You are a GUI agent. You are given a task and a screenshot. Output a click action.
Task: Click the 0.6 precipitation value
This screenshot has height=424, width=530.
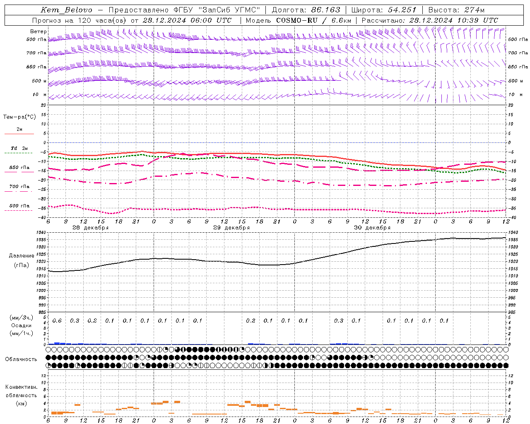[x=57, y=321]
